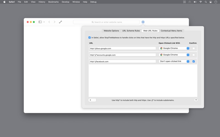220x137 pixels.
Task: Open Spotlight search in menu bar
Action: [206, 2]
